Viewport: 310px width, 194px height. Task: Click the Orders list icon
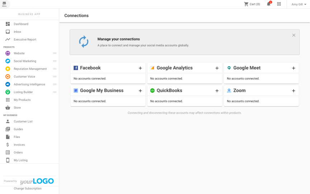pyautogui.click(x=8, y=152)
